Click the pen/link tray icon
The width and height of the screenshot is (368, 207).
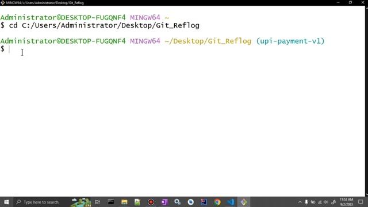pyautogui.click(x=333, y=202)
